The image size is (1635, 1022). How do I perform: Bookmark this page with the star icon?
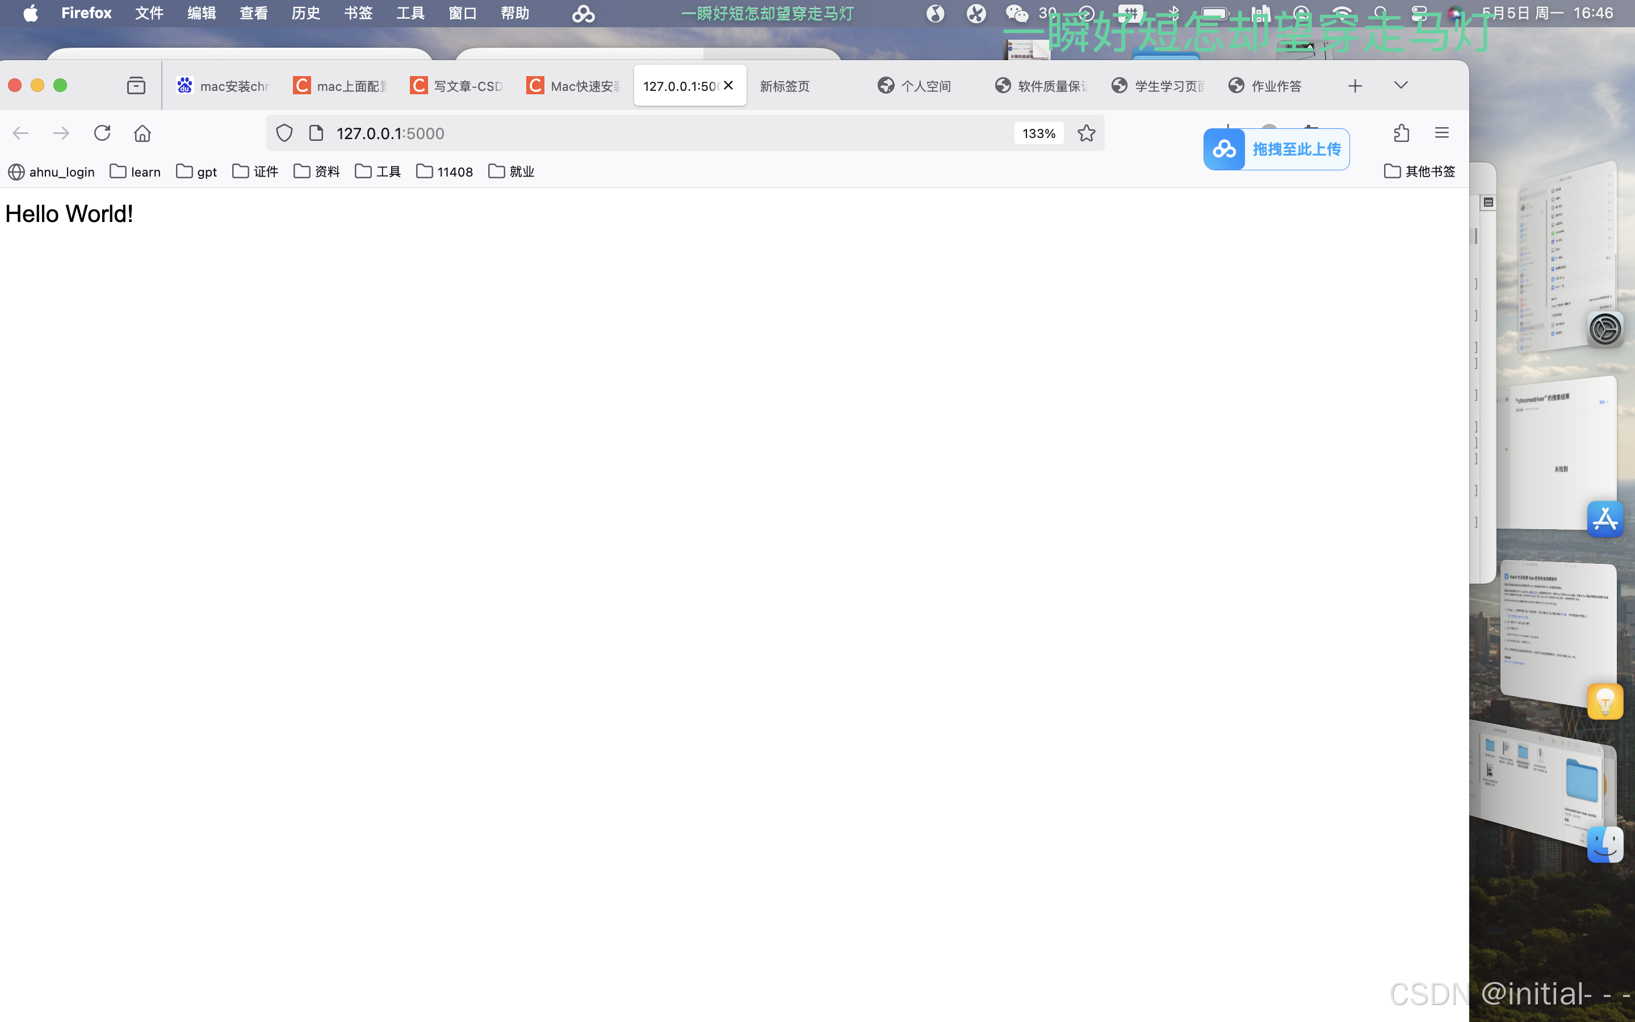(x=1085, y=133)
